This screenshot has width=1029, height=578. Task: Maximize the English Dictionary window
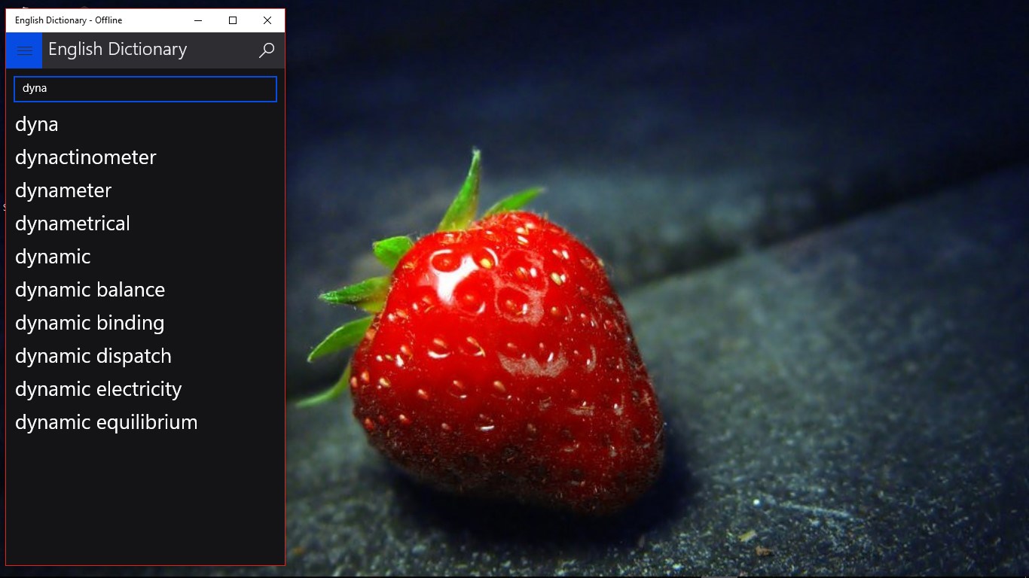[x=232, y=20]
